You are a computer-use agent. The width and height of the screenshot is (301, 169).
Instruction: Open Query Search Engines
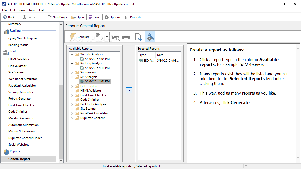pos(23,38)
